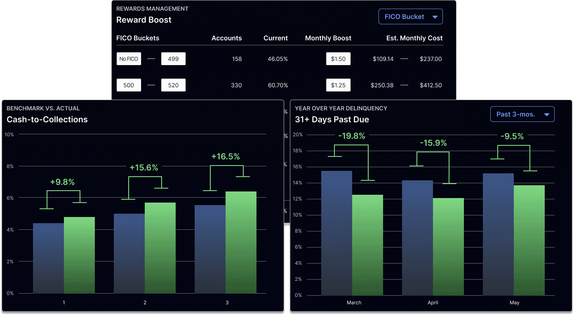
Task: Select blue benchmark bar for period 1
Action: pyautogui.click(x=48, y=258)
